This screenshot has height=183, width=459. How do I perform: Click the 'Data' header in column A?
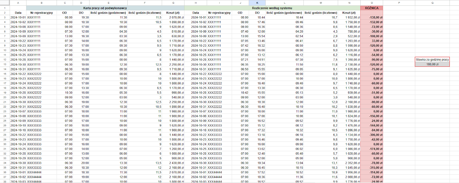(18, 13)
